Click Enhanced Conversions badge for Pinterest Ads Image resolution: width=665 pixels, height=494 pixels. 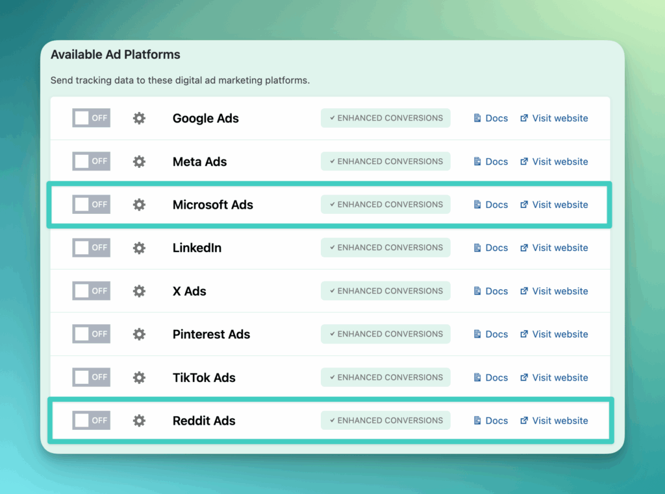tap(386, 334)
